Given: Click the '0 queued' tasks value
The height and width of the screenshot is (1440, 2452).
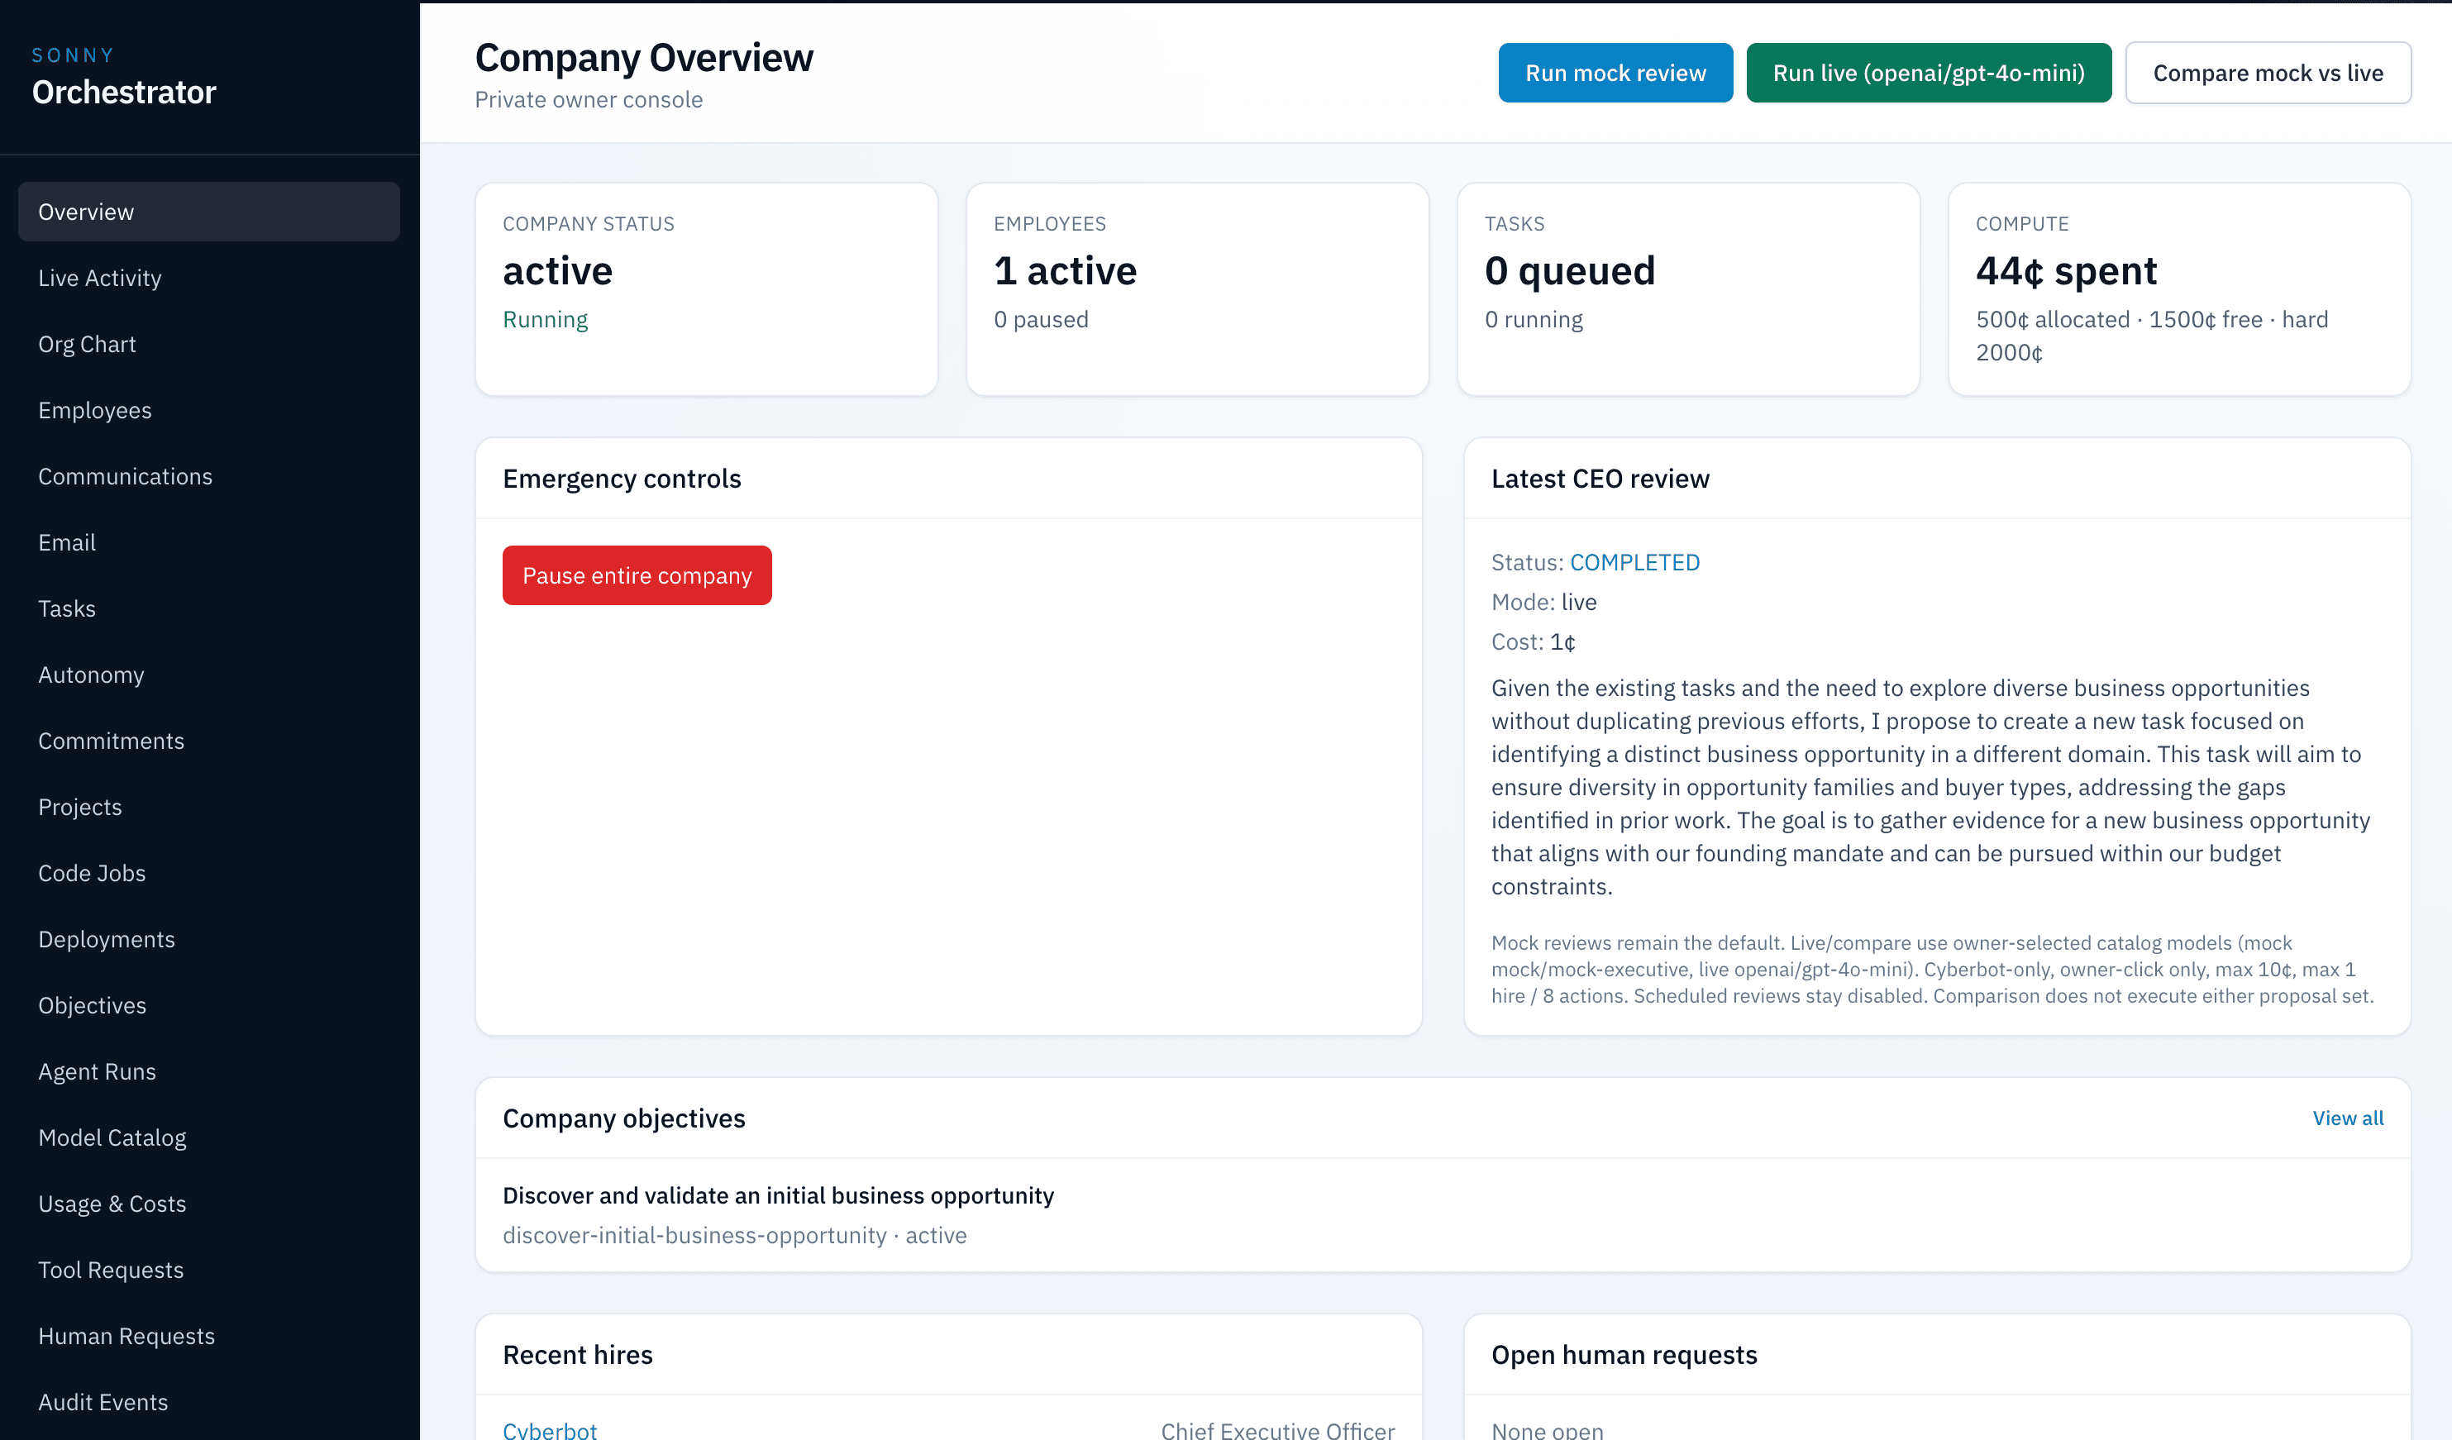Looking at the screenshot, I should (x=1569, y=270).
